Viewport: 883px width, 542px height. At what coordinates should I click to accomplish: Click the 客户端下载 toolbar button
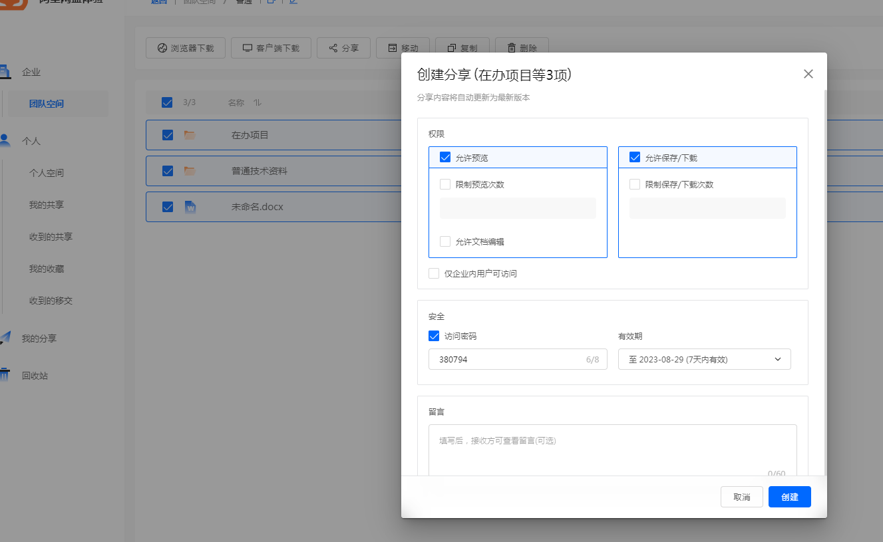pos(271,48)
